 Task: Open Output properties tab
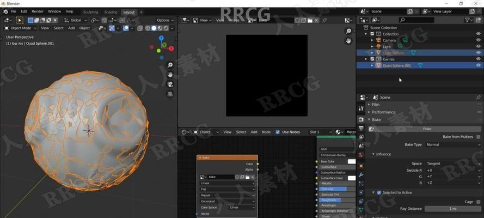pos(361,128)
